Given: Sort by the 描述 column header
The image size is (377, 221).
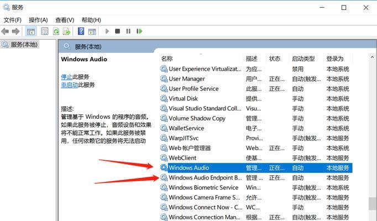Looking at the screenshot, I should point(252,59).
